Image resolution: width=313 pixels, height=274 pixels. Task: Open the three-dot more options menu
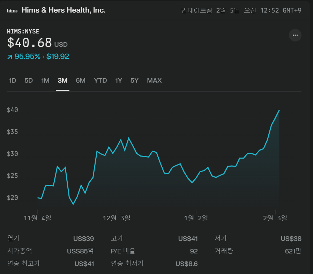(x=295, y=35)
